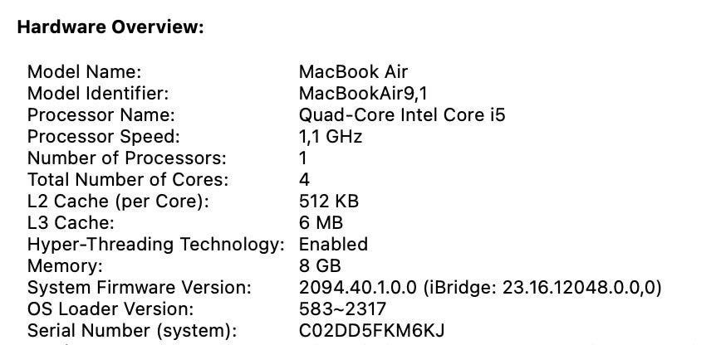The width and height of the screenshot is (716, 345).
Task: Click the 8 GB memory value
Action: [320, 266]
